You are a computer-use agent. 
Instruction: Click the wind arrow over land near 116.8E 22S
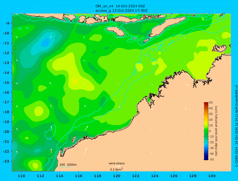86,151
